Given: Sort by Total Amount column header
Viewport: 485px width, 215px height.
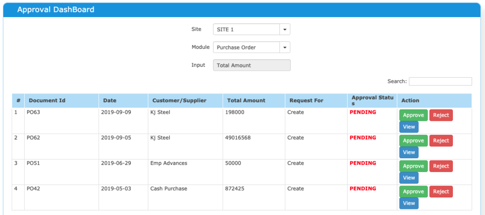Looking at the screenshot, I should point(254,100).
